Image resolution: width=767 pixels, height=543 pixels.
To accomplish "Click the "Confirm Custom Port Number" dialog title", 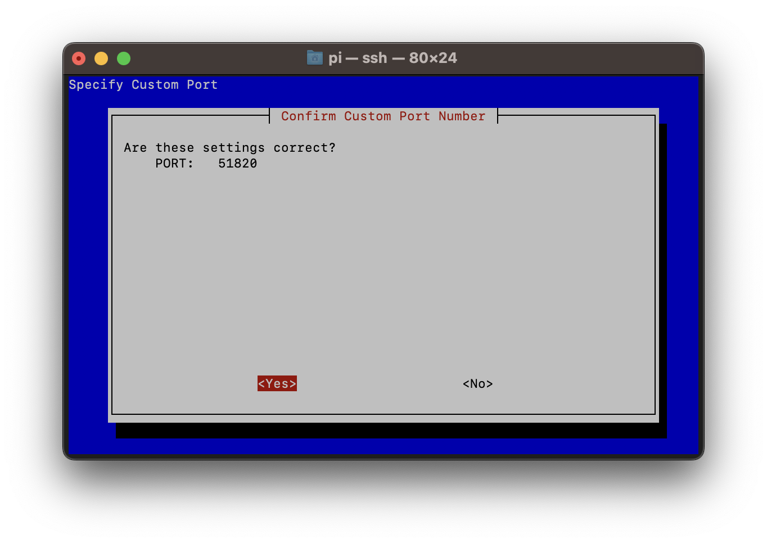I will (x=383, y=116).
